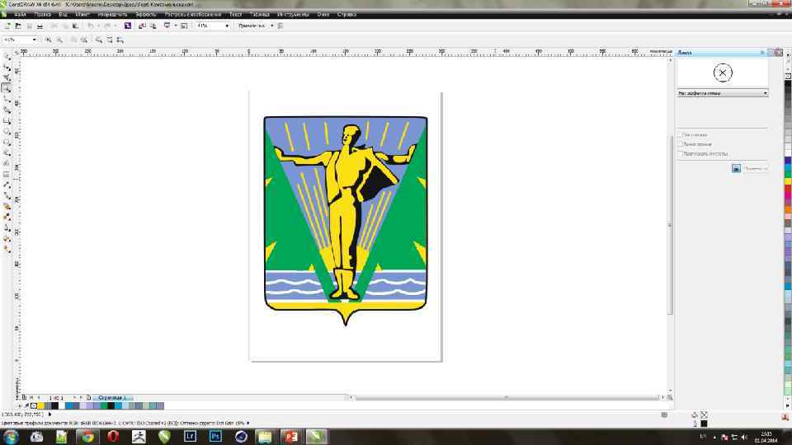Open Google Chrome from the taskbar

coord(87,437)
